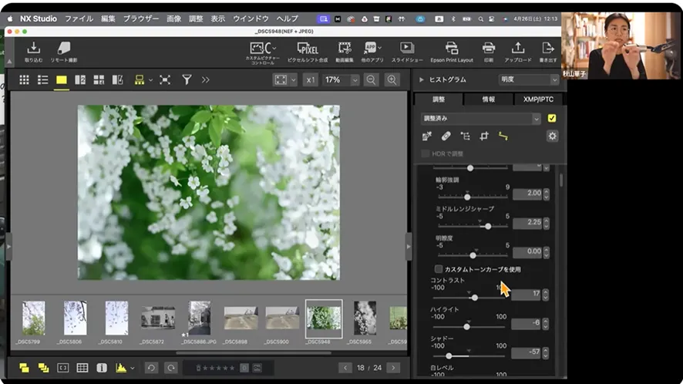Start the slideshow (スライドショー)

coord(407,52)
